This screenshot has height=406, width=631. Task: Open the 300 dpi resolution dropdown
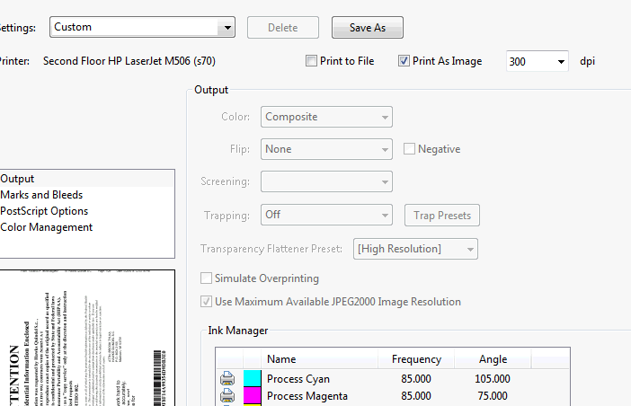[538, 61]
